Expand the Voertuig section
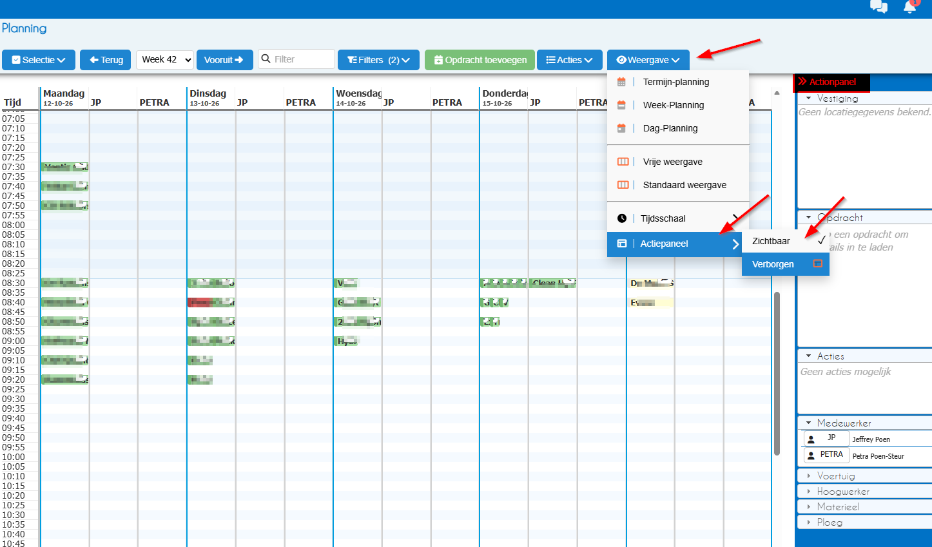Screen dimensions: 932x547 point(864,476)
